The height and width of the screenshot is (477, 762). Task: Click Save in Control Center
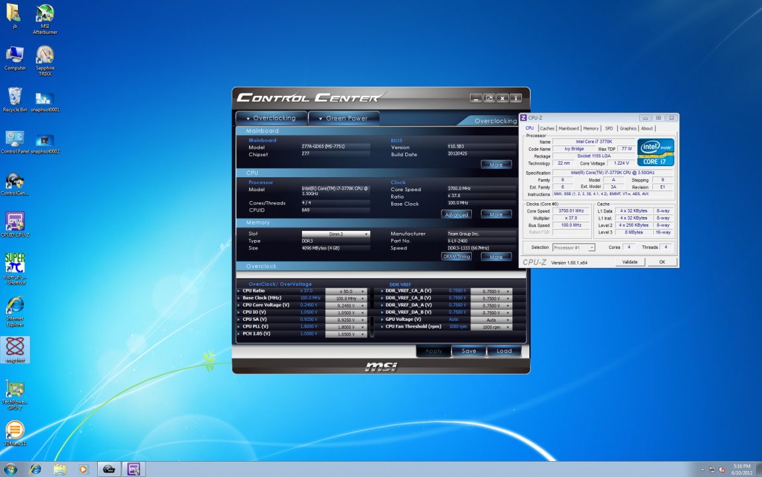[x=469, y=351]
